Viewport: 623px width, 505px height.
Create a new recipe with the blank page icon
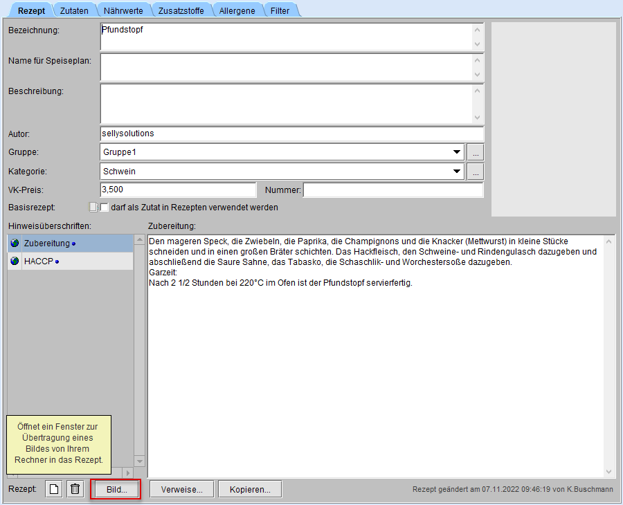(54, 489)
